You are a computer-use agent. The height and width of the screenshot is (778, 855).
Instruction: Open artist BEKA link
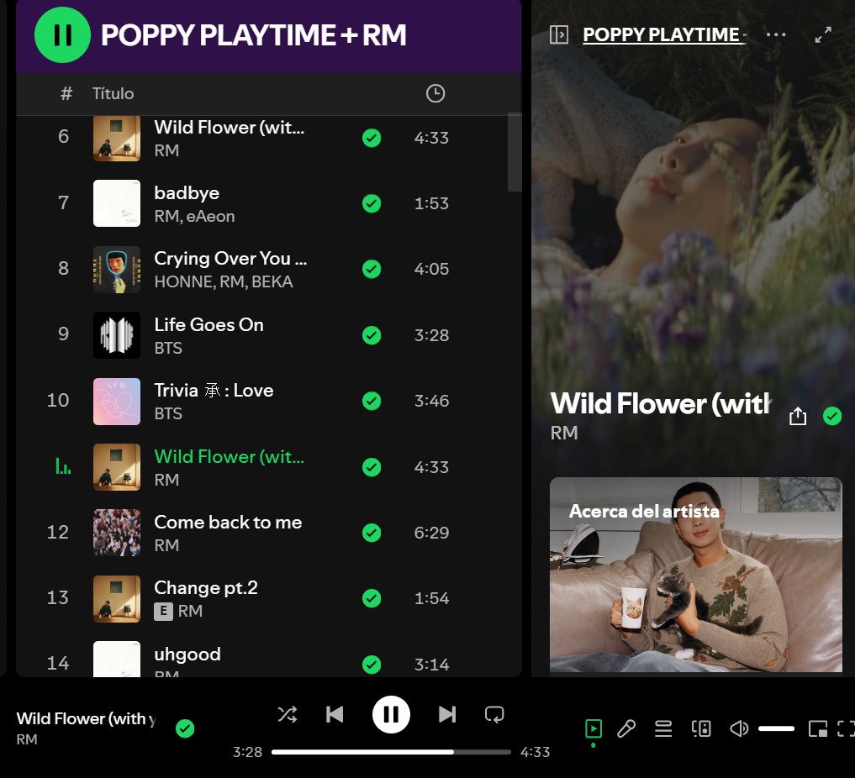coord(272,281)
